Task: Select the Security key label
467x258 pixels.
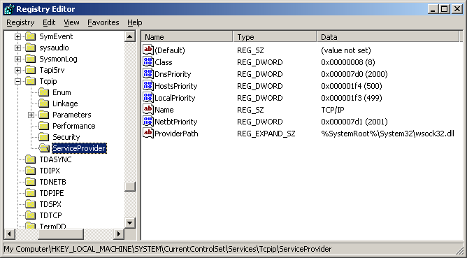Action: pyautogui.click(x=66, y=137)
